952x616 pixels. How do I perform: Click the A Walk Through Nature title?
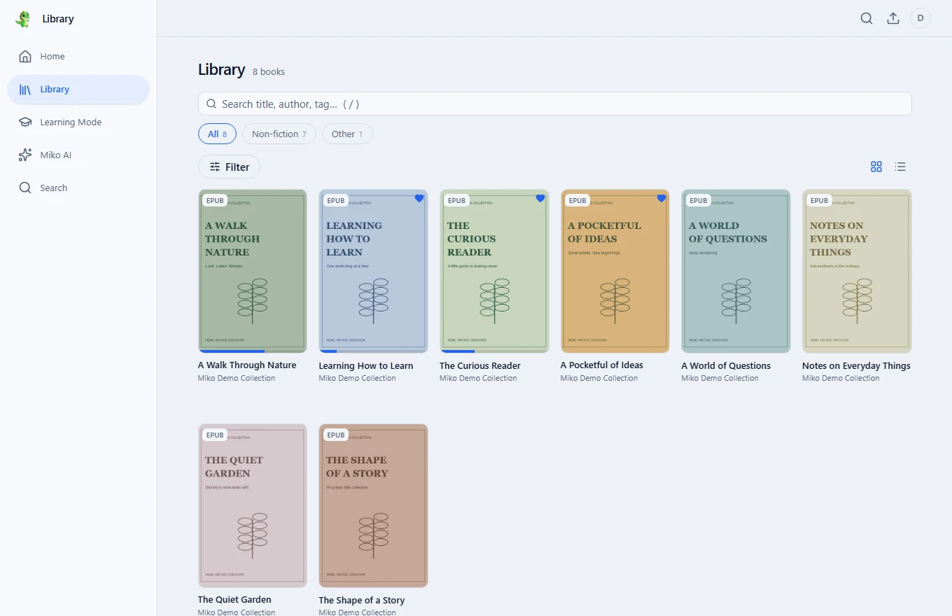coord(247,365)
